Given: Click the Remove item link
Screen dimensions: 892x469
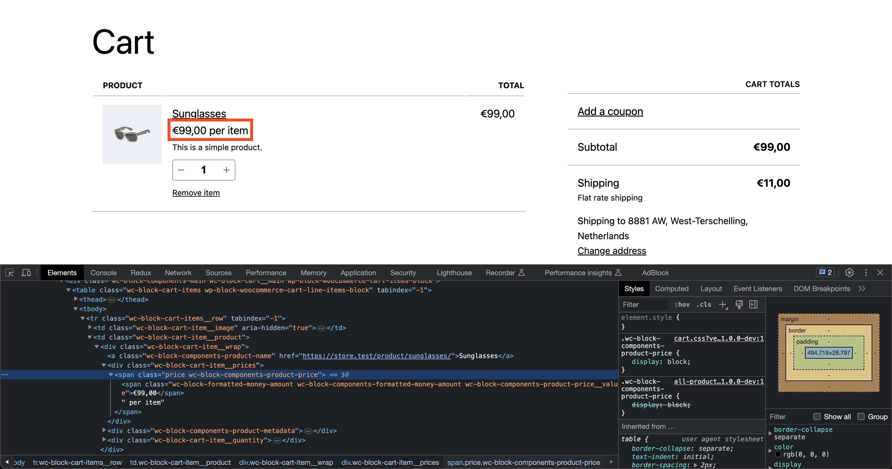Looking at the screenshot, I should [196, 193].
